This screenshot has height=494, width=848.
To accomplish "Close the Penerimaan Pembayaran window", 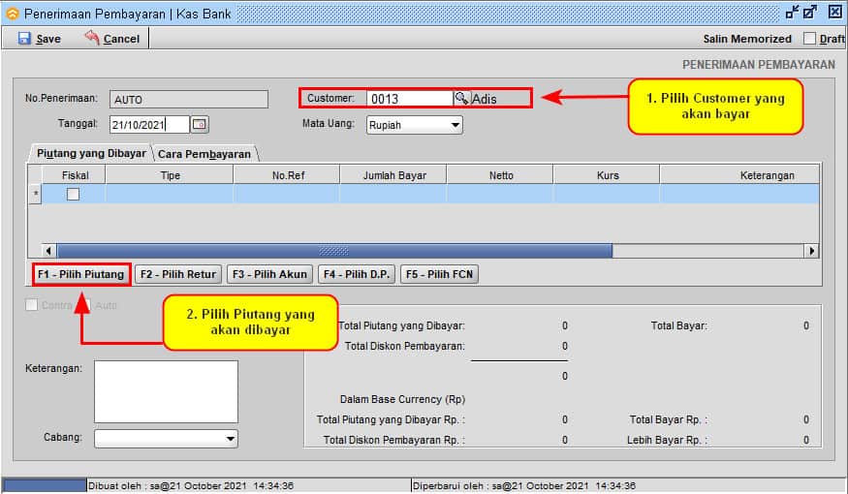I will pos(835,12).
